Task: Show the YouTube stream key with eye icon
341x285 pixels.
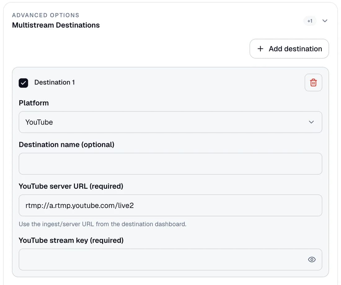Action: [312, 260]
